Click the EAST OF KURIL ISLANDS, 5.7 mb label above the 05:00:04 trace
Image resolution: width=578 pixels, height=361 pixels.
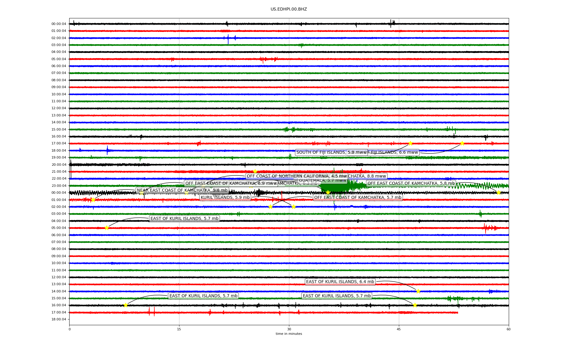click(184, 219)
